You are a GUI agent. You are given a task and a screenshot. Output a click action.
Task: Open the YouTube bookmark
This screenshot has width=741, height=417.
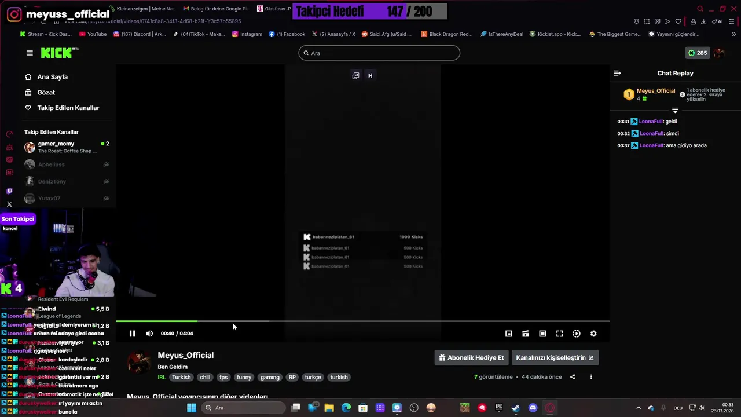93,34
